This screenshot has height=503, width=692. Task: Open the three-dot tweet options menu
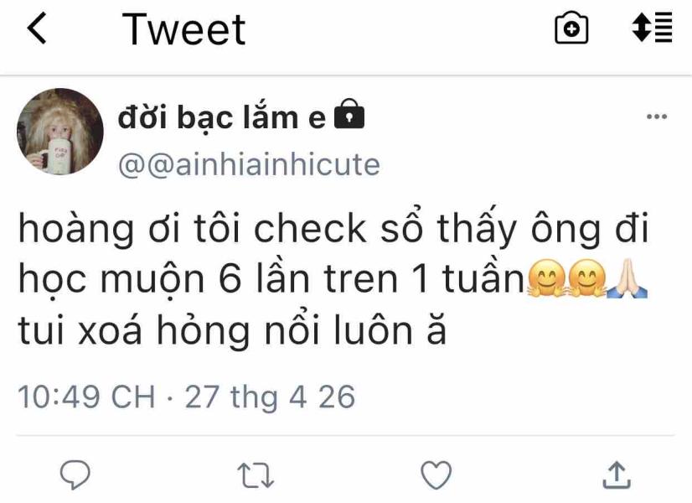click(656, 117)
